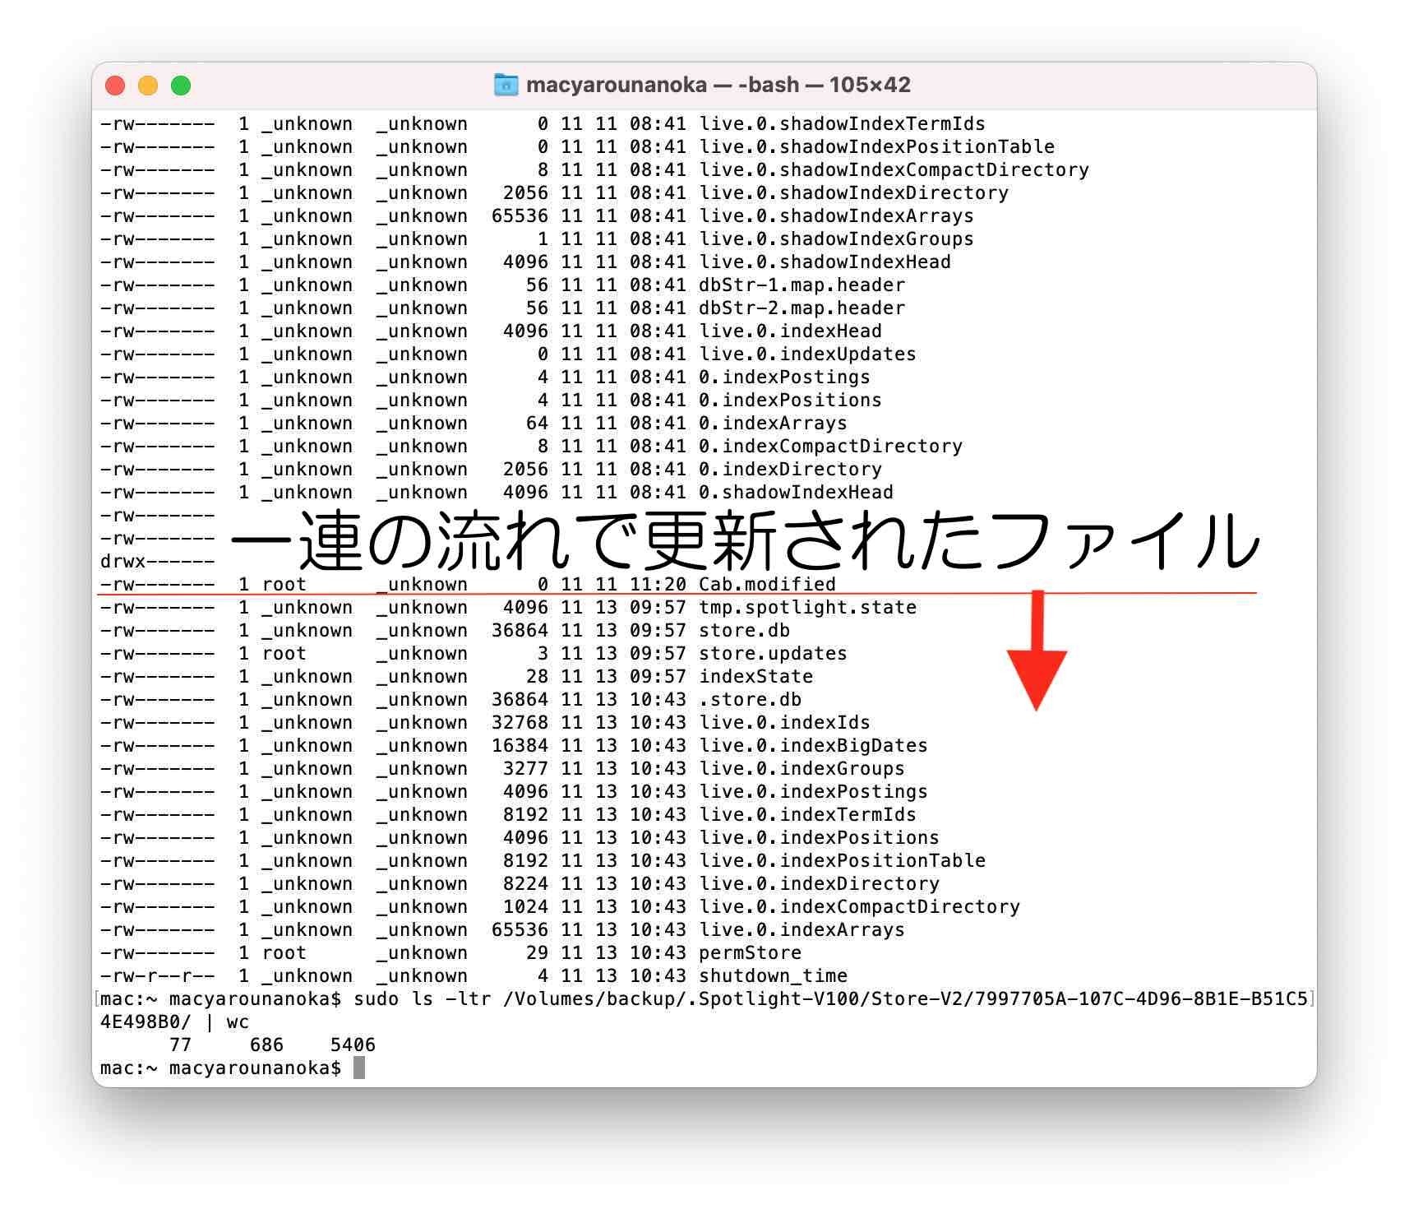This screenshot has height=1209, width=1409.
Task: Click the live.0.indexHead filename
Action: pyautogui.click(x=790, y=331)
